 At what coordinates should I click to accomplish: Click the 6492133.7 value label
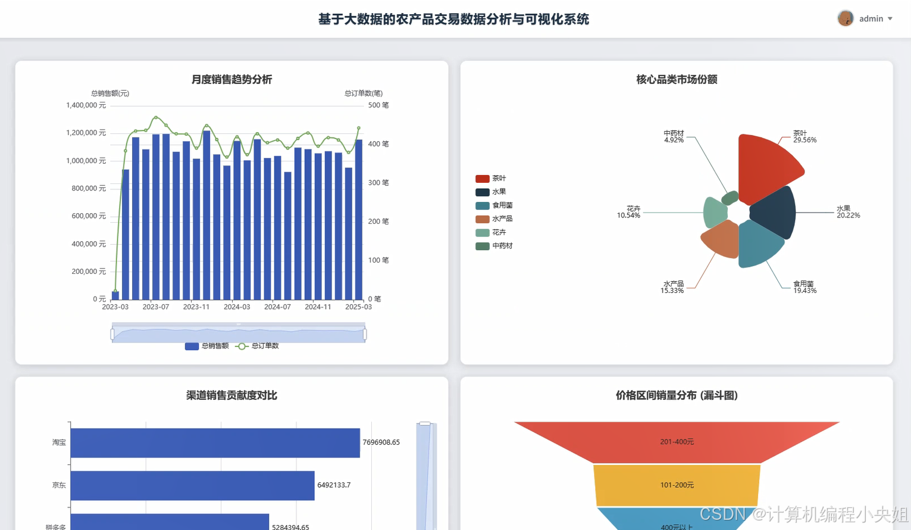tap(334, 485)
